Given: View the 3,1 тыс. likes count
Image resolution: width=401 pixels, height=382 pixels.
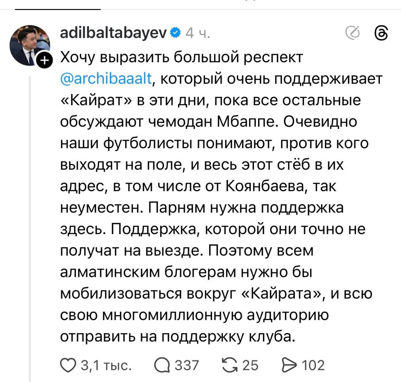Looking at the screenshot, I should point(106,365).
